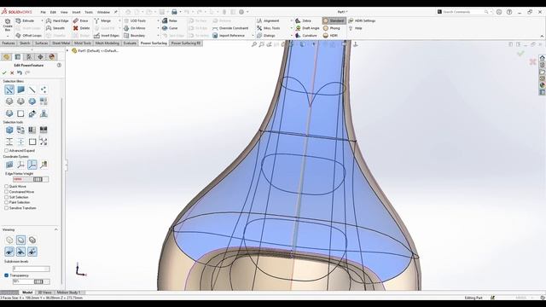Expand LOD Tools dropdown

158,20
